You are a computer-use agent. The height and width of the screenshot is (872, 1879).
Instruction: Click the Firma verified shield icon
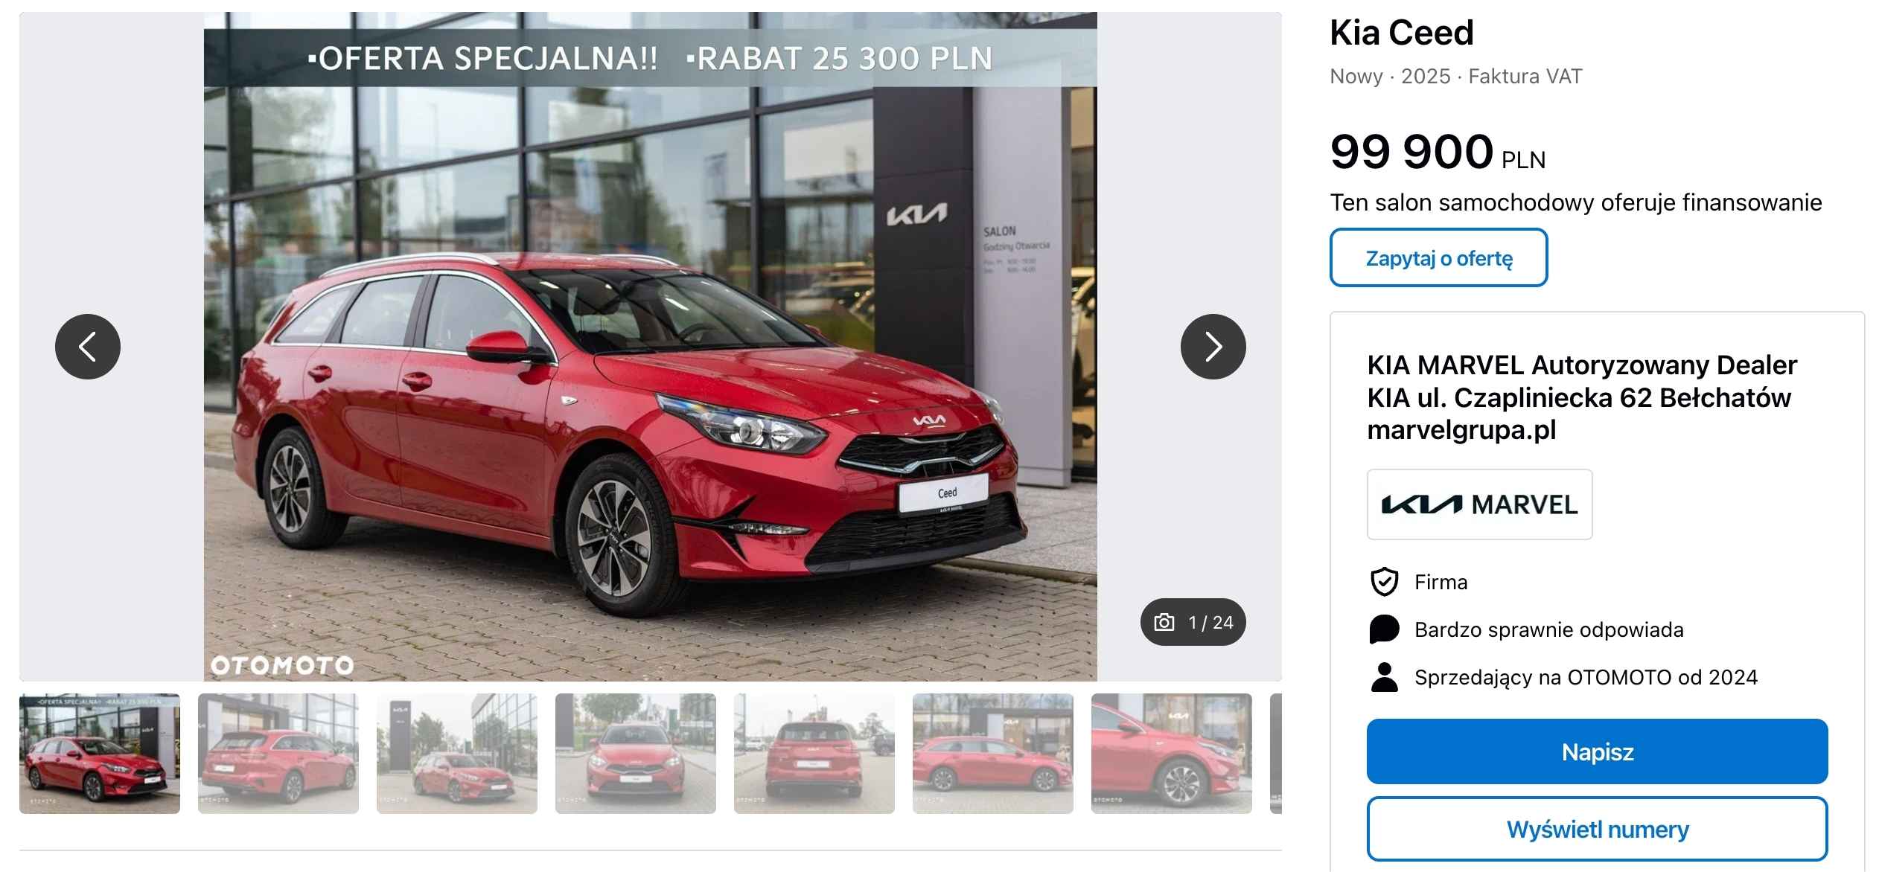pyautogui.click(x=1384, y=582)
